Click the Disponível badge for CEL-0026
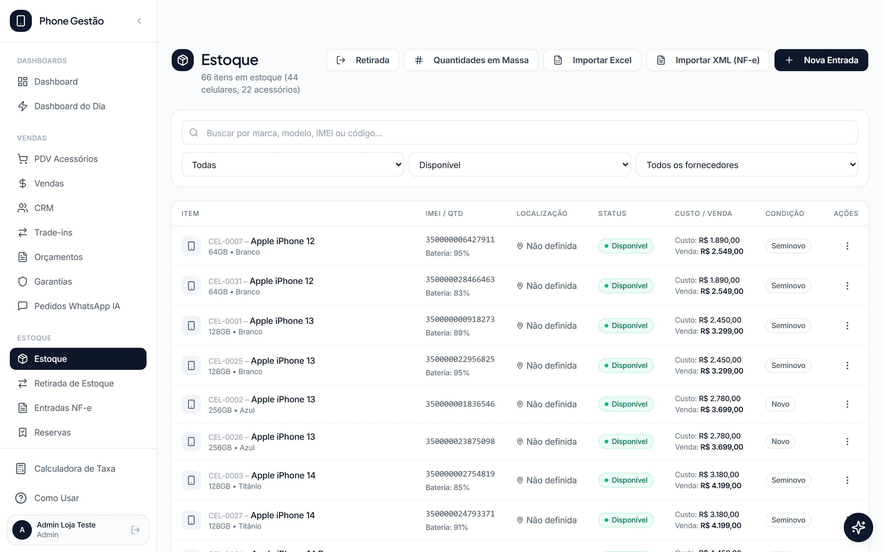 coord(626,441)
